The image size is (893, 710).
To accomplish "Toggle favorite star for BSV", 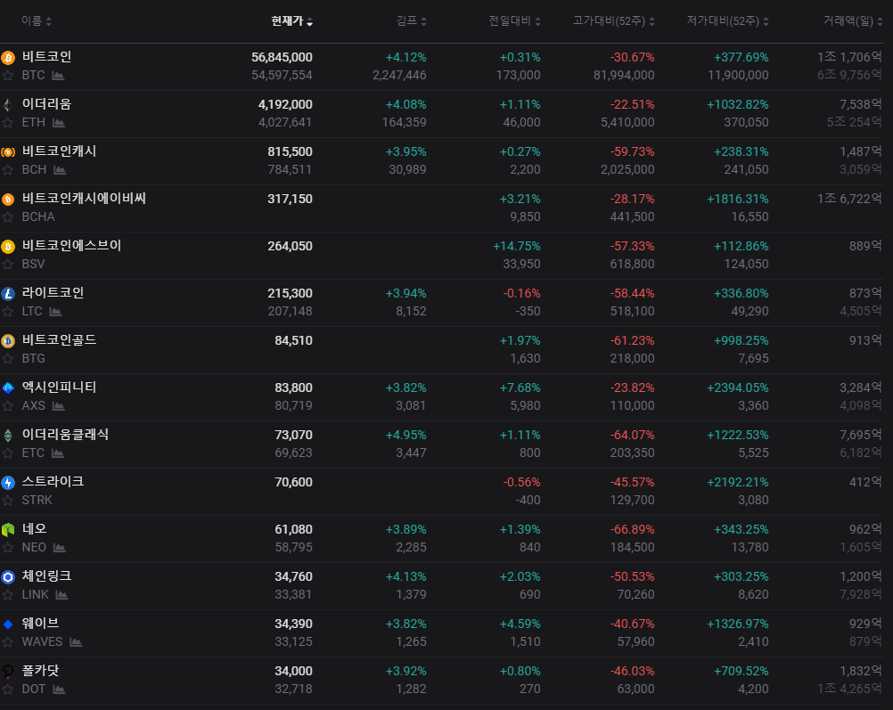I will [x=8, y=265].
